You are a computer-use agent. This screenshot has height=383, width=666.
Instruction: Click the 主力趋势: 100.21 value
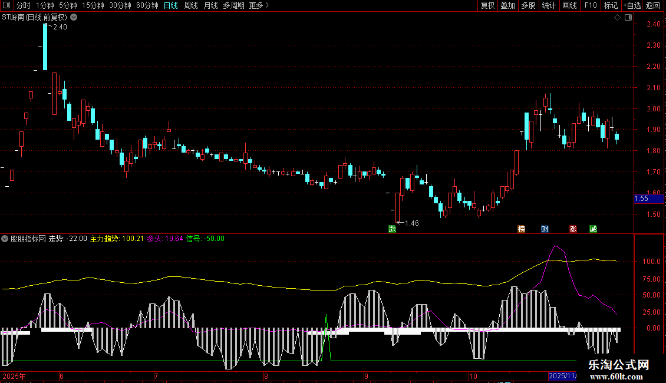[x=117, y=239]
